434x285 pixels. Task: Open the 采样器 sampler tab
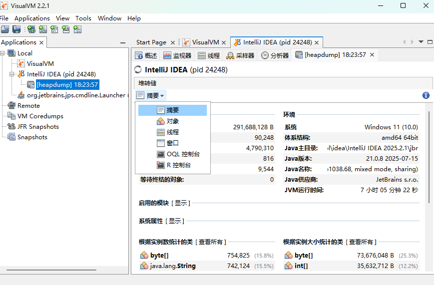coord(240,55)
